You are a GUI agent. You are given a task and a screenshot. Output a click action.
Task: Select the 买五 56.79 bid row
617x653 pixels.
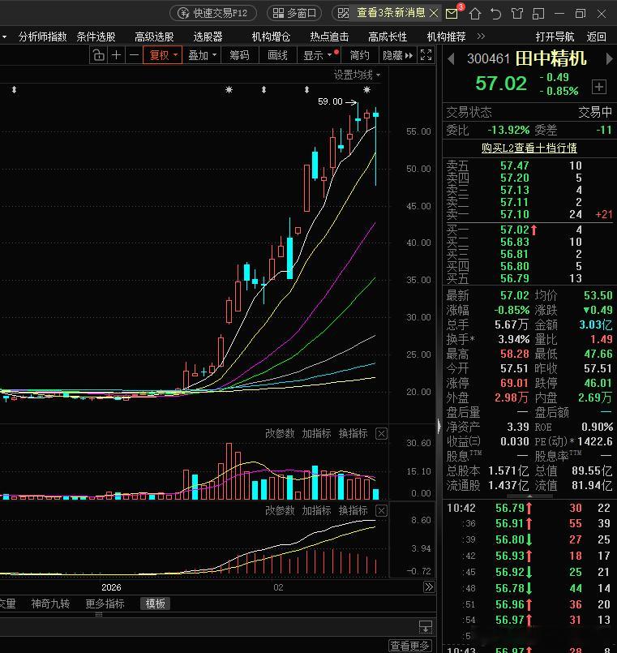pyautogui.click(x=529, y=278)
